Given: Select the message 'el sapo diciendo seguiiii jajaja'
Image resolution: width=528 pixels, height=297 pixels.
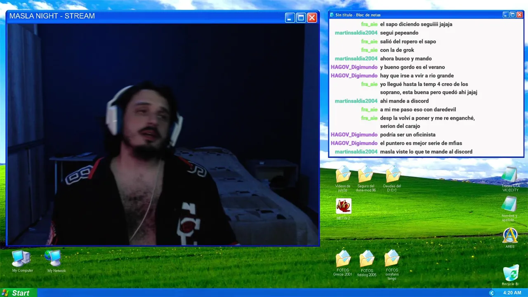Looking at the screenshot, I should tap(416, 24).
